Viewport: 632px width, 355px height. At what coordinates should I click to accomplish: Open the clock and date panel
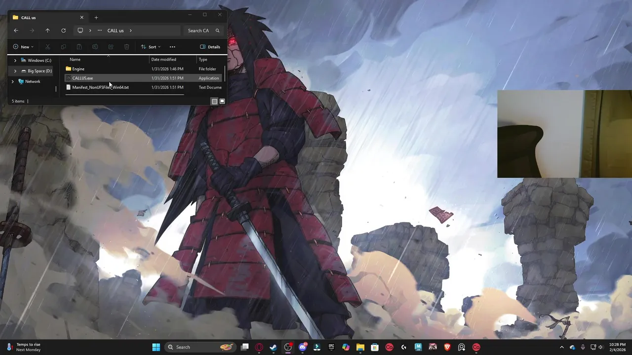click(617, 347)
